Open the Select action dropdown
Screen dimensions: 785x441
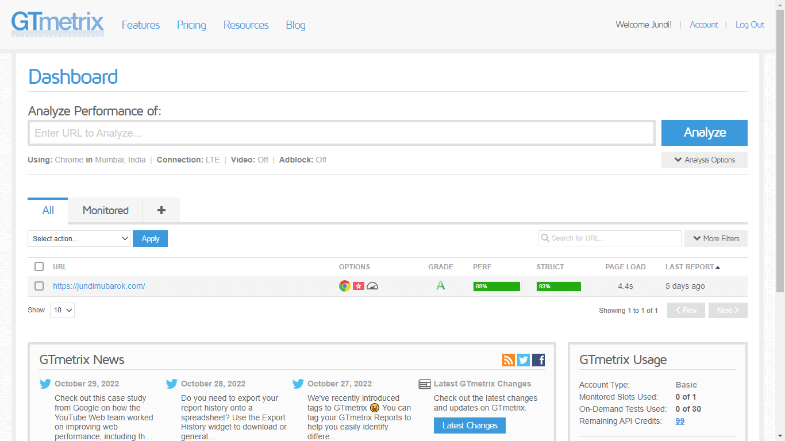click(x=79, y=239)
